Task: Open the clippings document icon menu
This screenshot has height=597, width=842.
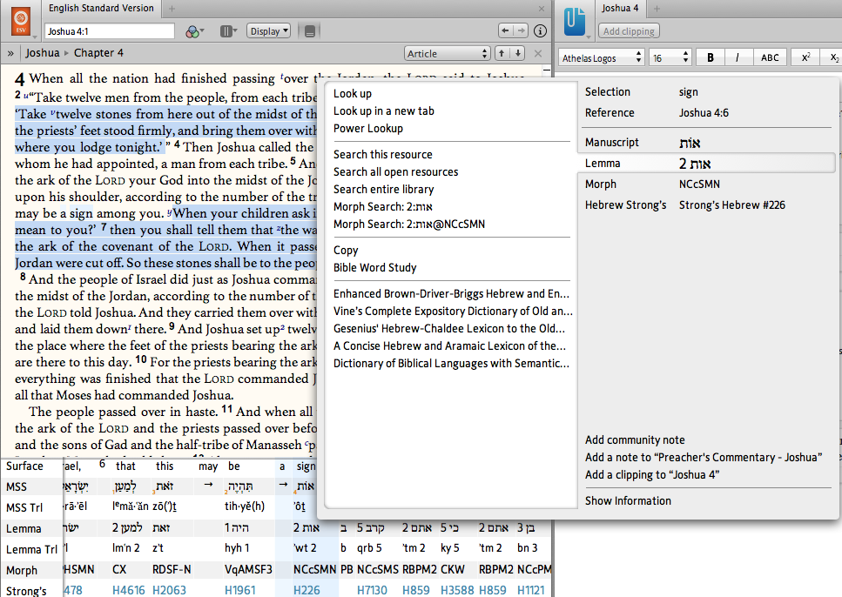Action: (575, 22)
